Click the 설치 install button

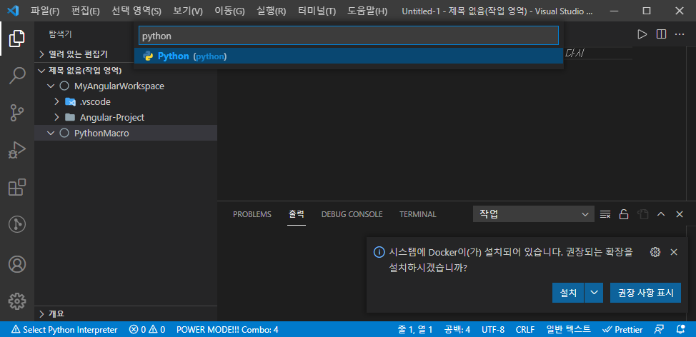coord(568,293)
